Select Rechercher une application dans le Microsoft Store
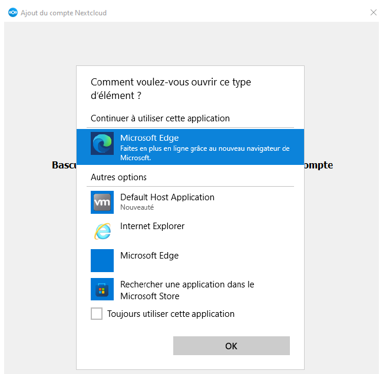The image size is (383, 374). (190, 290)
